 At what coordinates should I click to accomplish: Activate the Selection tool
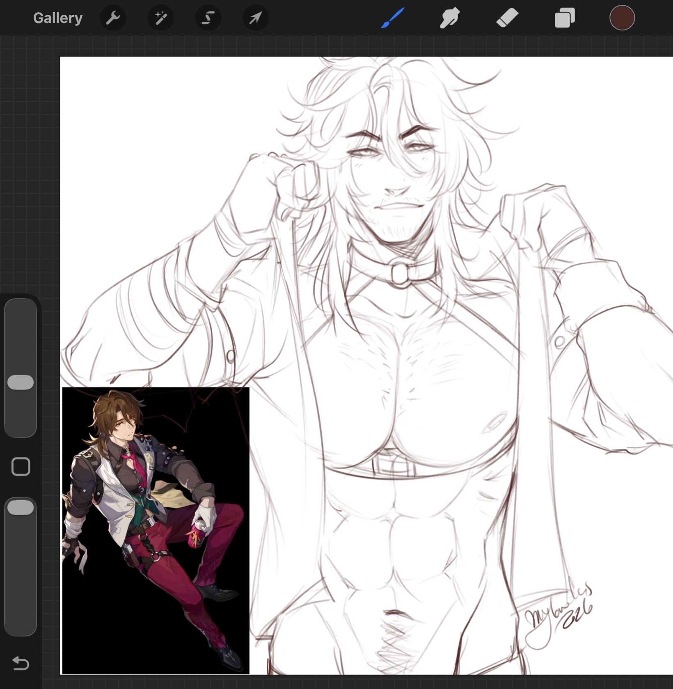coord(208,18)
